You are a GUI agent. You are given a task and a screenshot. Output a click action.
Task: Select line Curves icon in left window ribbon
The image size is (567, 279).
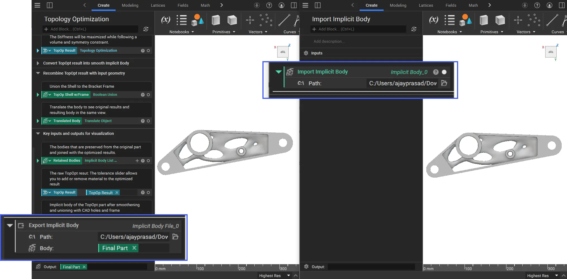tap(284, 20)
